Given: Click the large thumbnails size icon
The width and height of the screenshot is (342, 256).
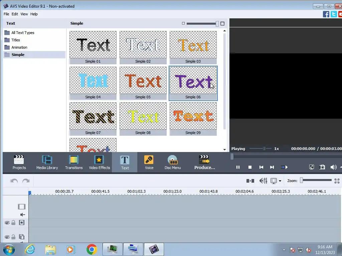Looking at the screenshot, I should [222, 24].
